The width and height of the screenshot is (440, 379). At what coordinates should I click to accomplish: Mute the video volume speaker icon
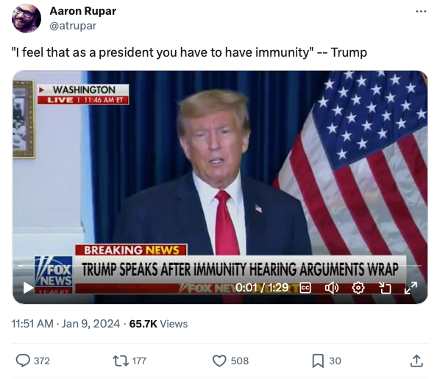tap(331, 288)
